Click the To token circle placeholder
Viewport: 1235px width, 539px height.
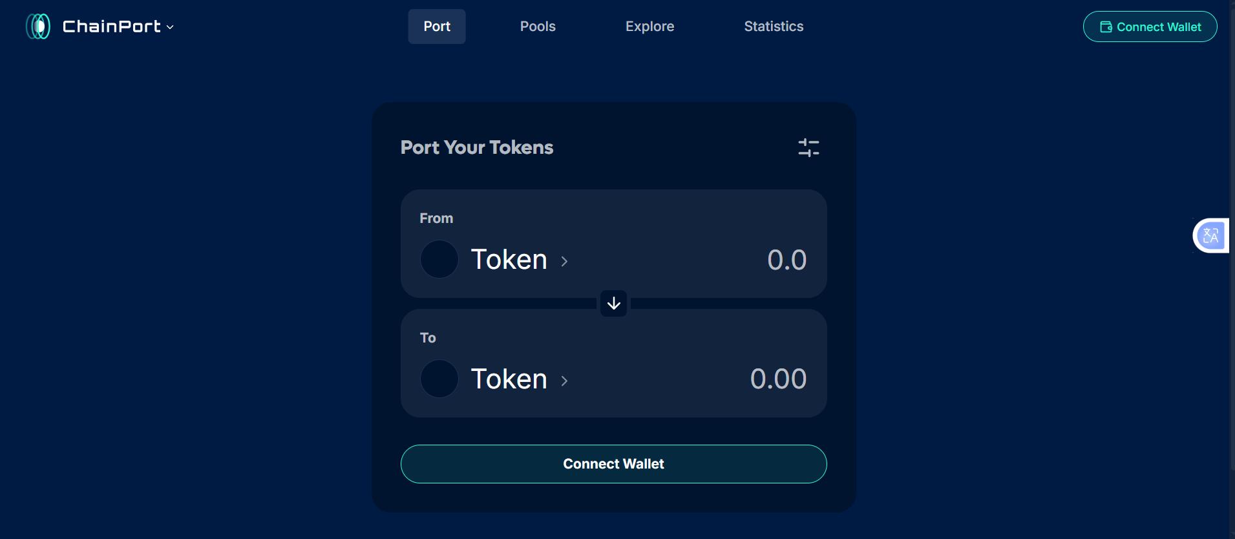point(438,378)
